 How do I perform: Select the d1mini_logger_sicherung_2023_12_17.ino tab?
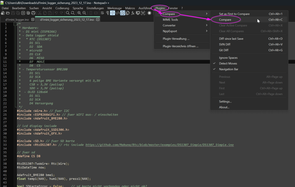coord(67,20)
